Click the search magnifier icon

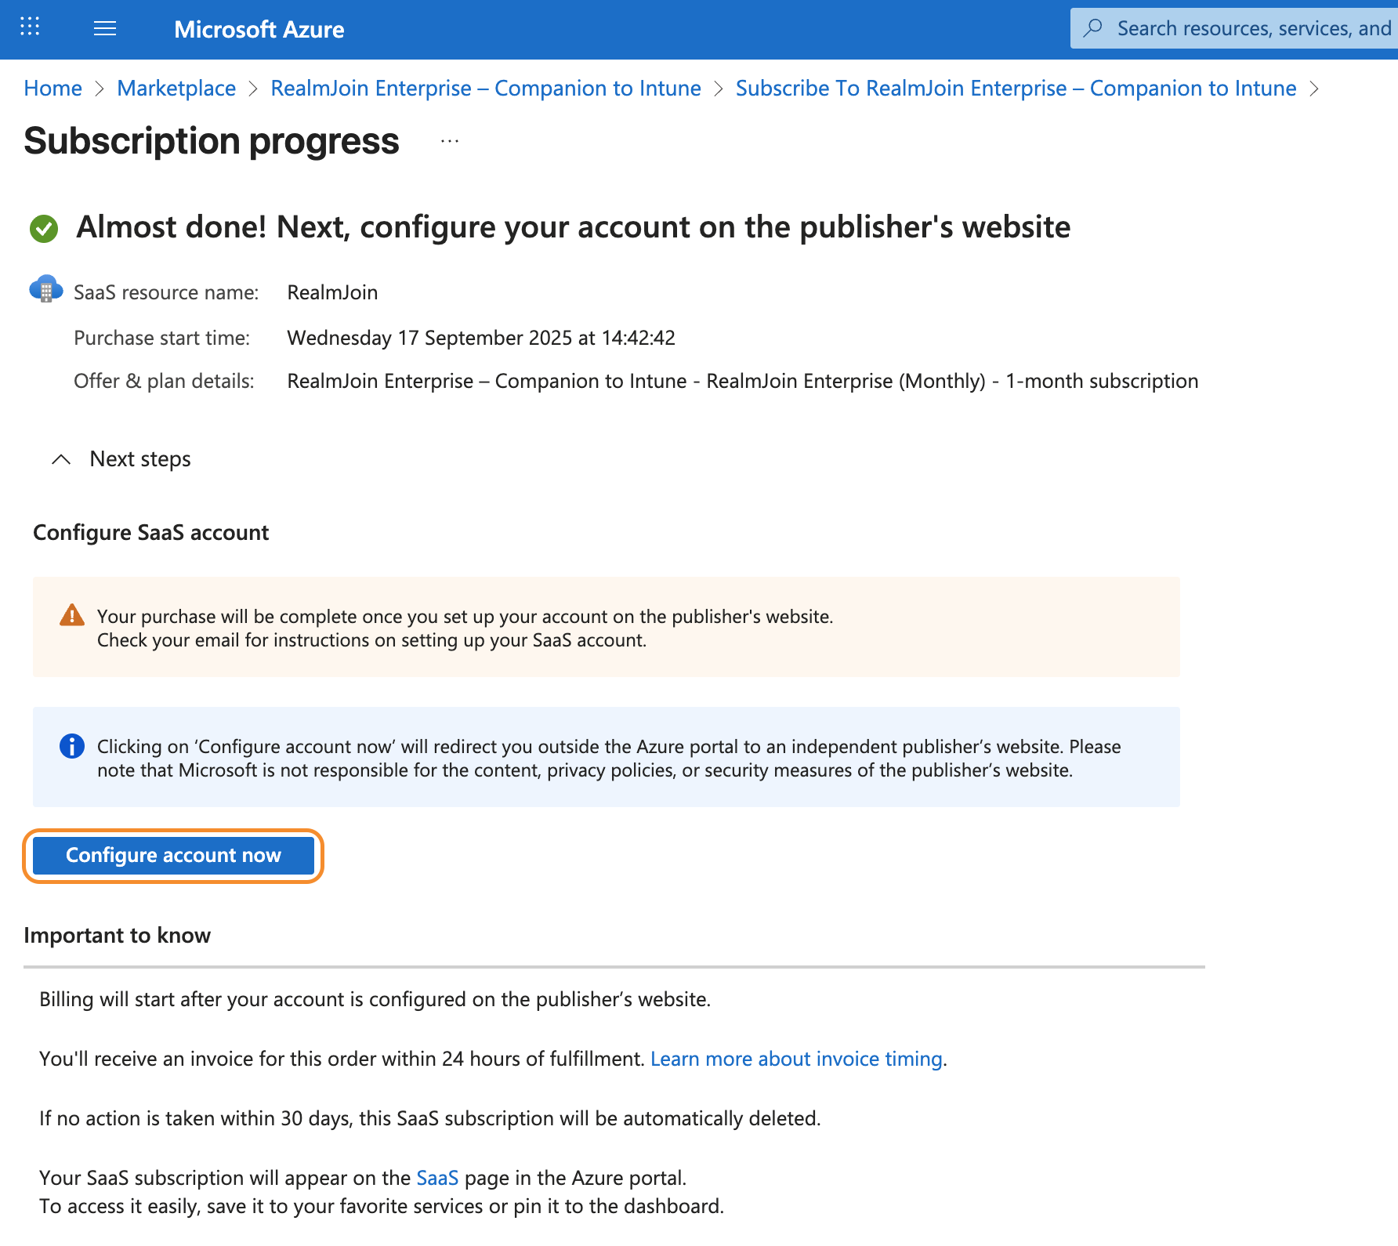pyautogui.click(x=1092, y=28)
